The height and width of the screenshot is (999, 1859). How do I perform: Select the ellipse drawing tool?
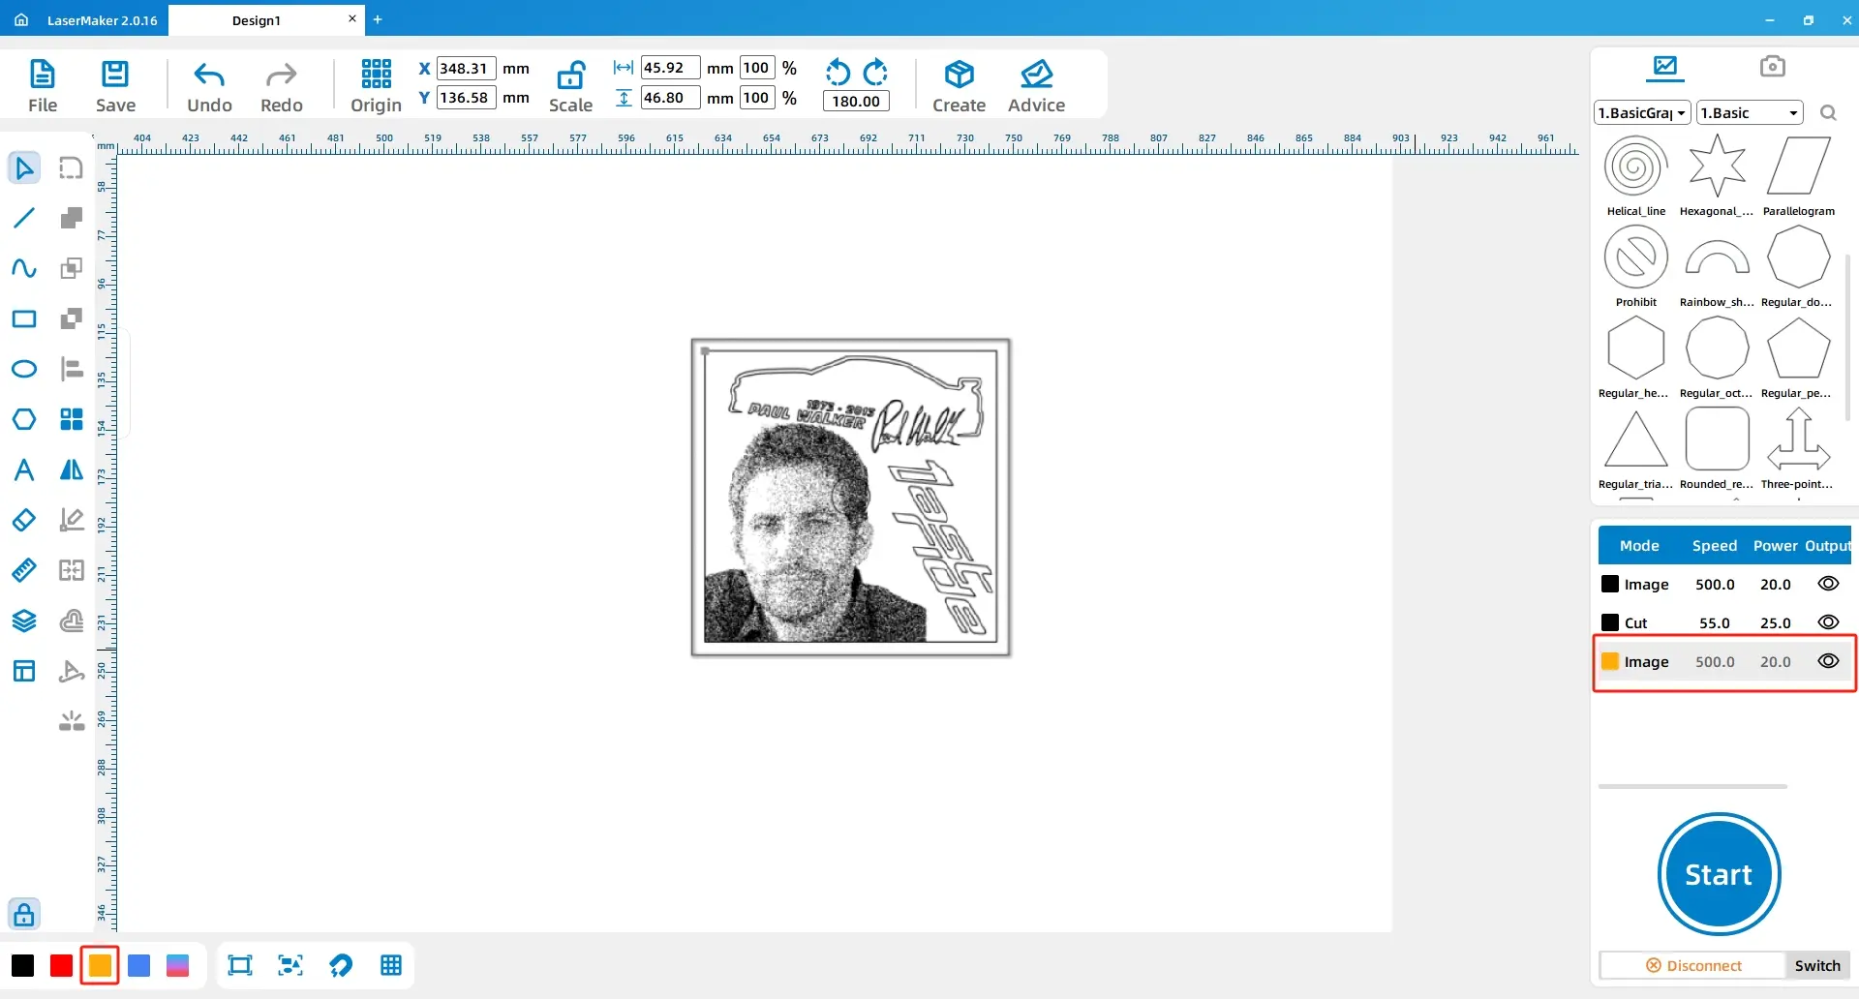tap(24, 369)
